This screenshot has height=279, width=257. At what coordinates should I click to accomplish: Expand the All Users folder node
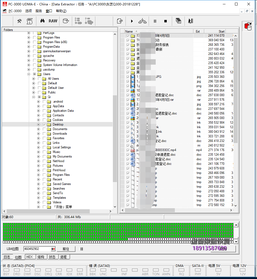point(33,79)
